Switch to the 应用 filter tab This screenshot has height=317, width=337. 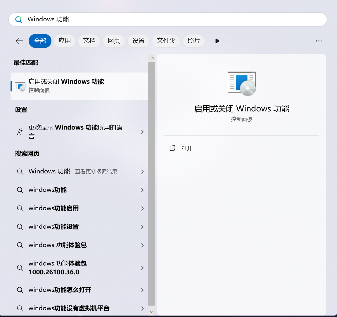(x=65, y=41)
